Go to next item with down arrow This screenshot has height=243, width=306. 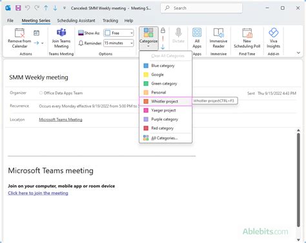pyautogui.click(x=55, y=8)
